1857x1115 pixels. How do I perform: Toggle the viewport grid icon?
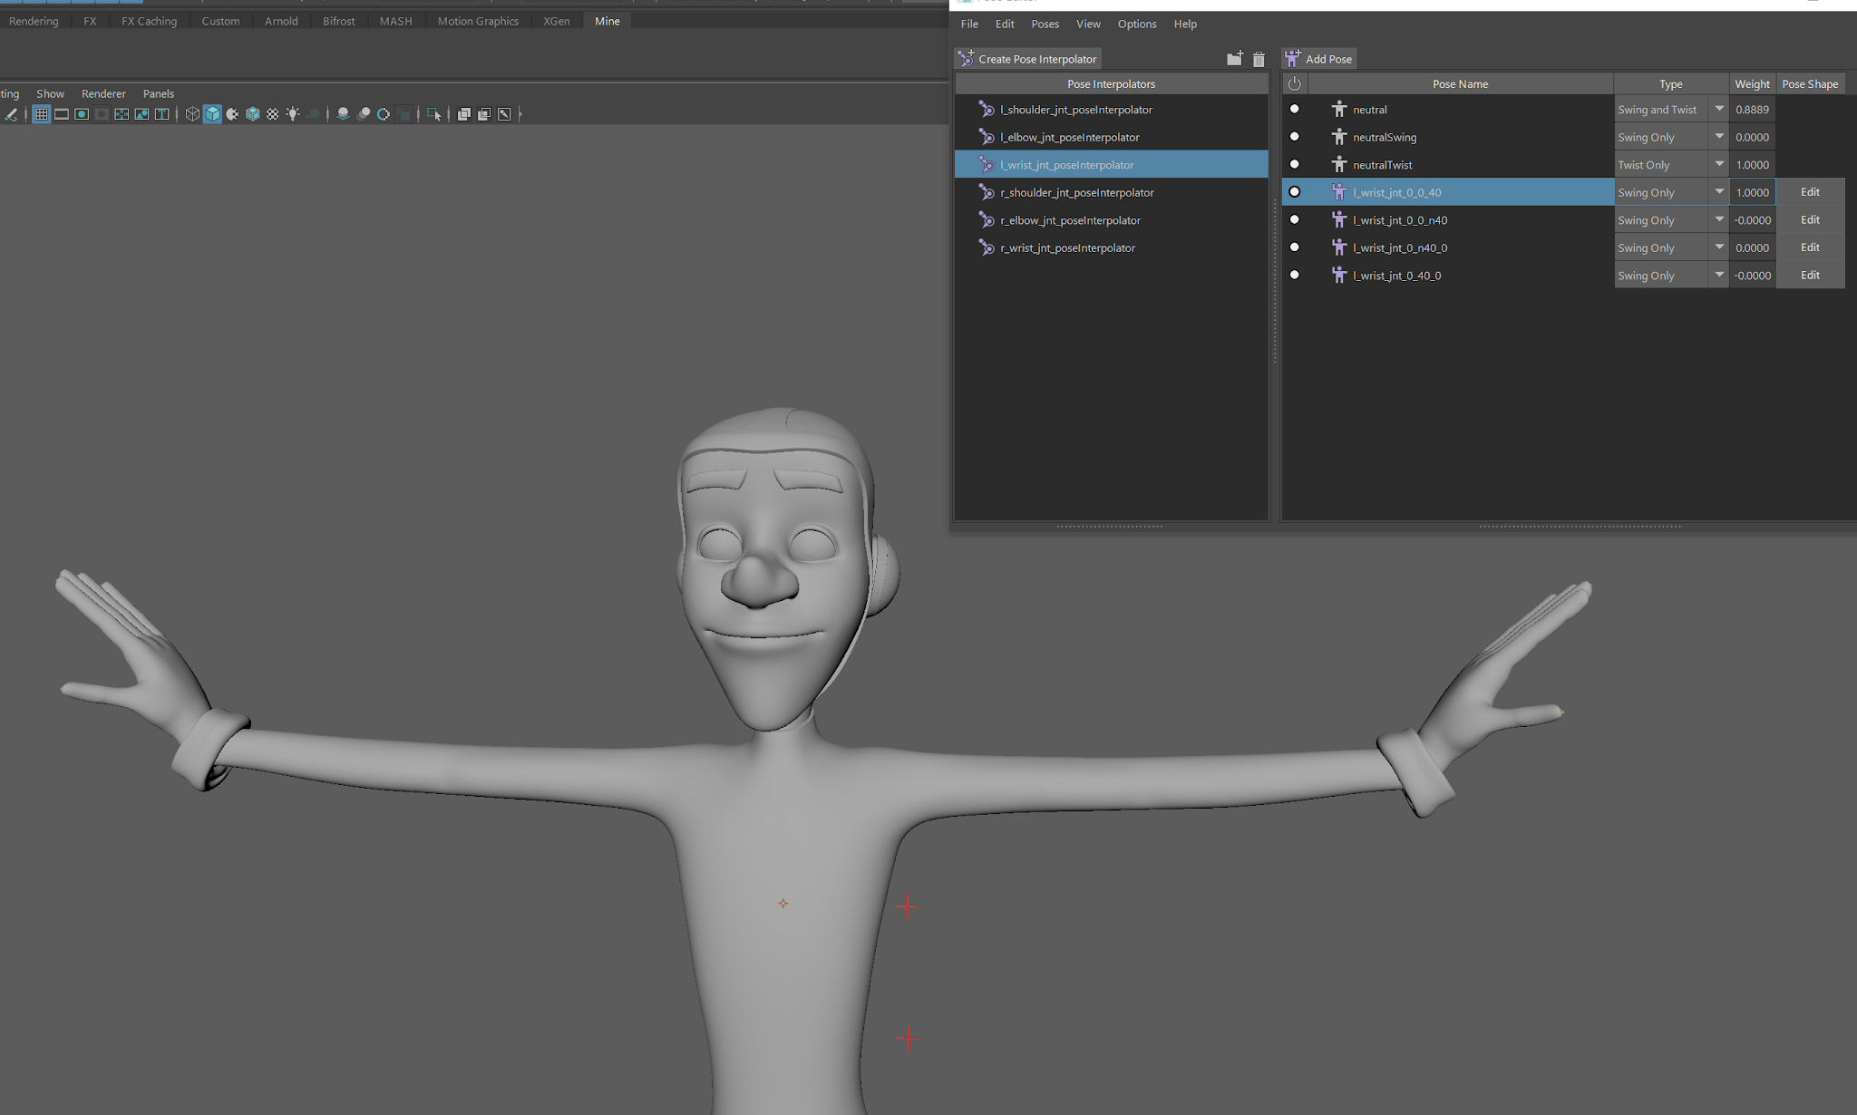(x=42, y=114)
